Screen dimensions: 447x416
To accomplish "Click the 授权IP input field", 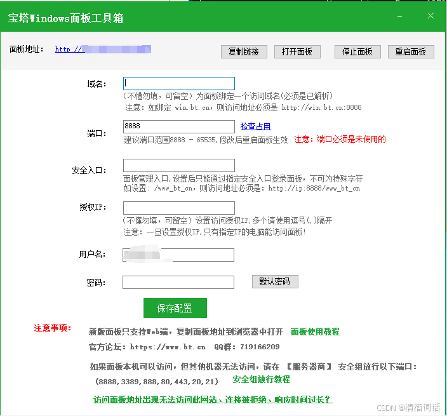I will tap(179, 208).
